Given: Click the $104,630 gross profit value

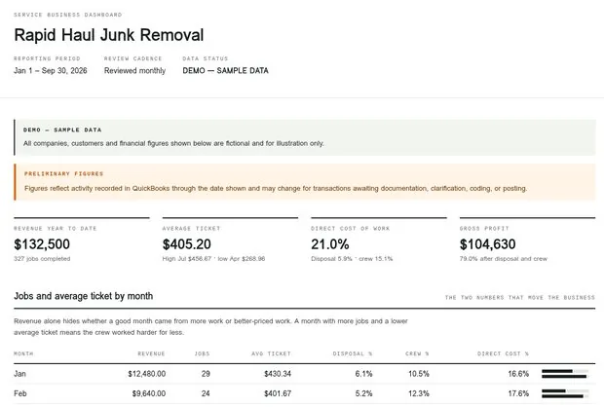Looking at the screenshot, I should coord(488,244).
